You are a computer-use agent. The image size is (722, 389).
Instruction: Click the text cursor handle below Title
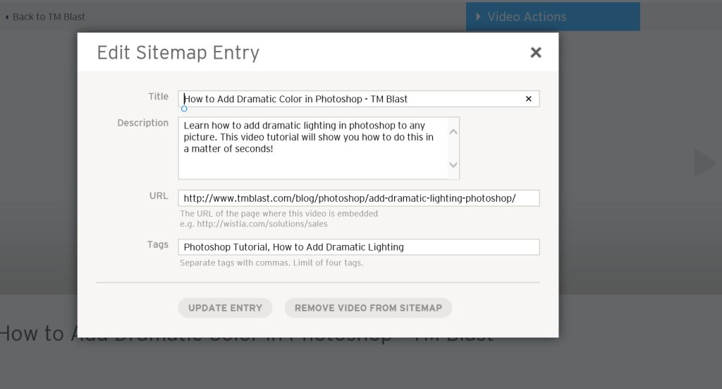pyautogui.click(x=184, y=109)
